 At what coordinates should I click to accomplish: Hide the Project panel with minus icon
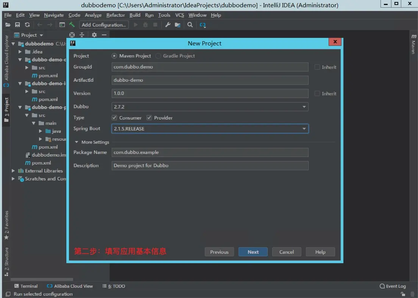pyautogui.click(x=104, y=35)
